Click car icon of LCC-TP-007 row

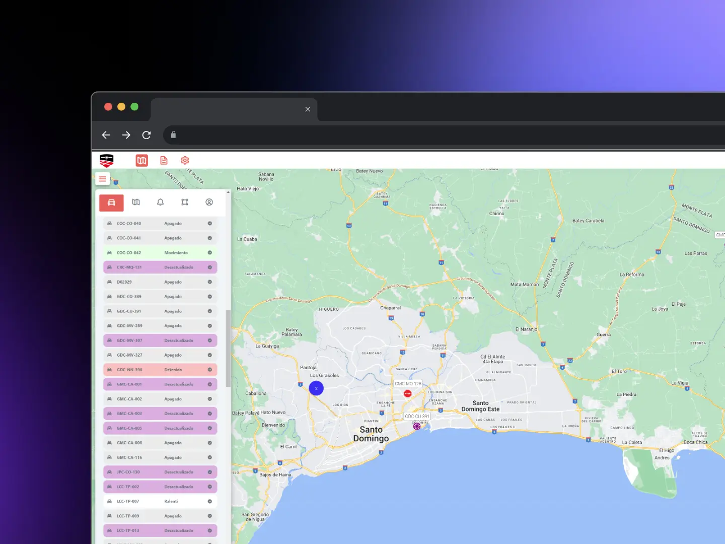click(109, 501)
